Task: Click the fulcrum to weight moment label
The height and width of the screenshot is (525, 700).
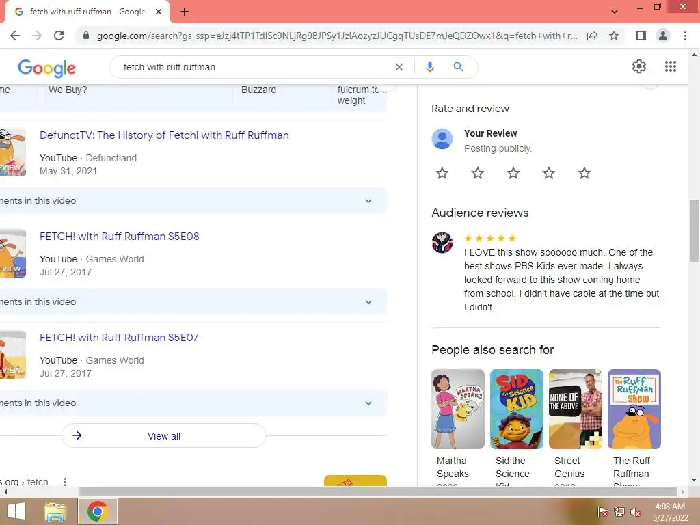Action: (x=362, y=95)
